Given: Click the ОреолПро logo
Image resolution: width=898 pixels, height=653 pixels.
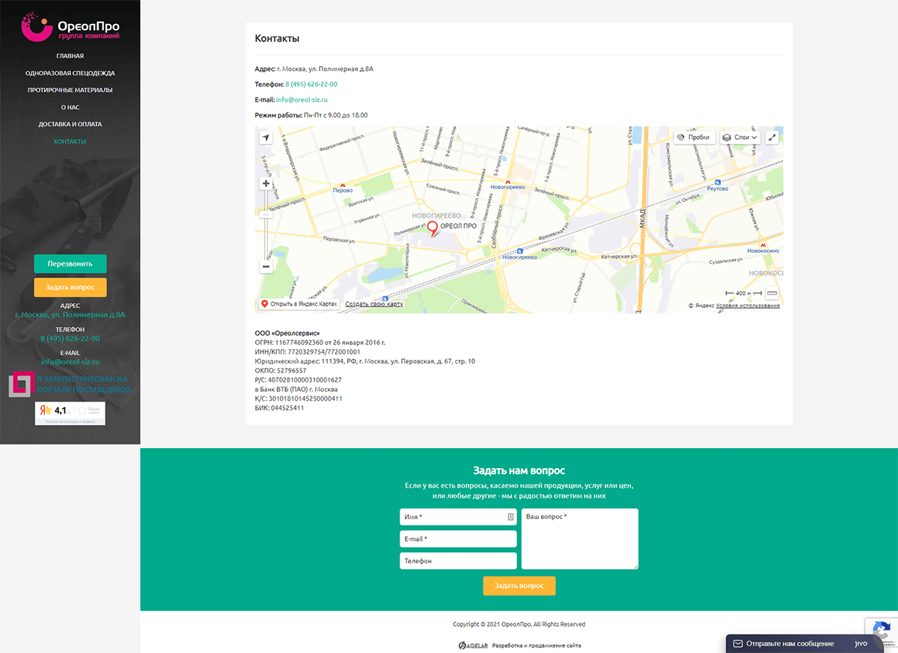Looking at the screenshot, I should point(70,26).
